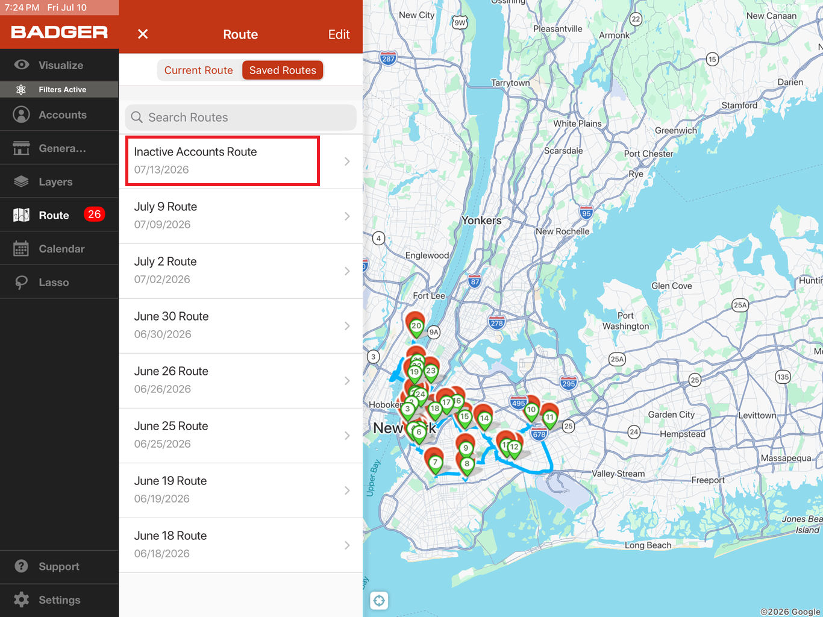Expand the Inactive Accounts Route chevron

point(347,161)
